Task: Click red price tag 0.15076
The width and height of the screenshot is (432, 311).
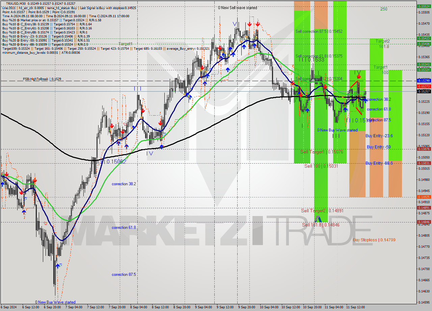Action: 424,149
